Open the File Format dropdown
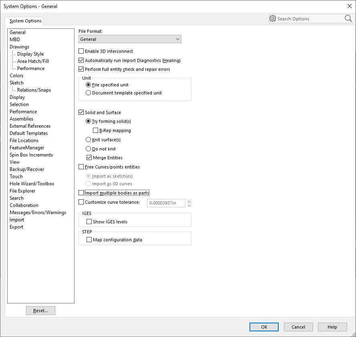This screenshot has height=337, width=356. [x=130, y=39]
